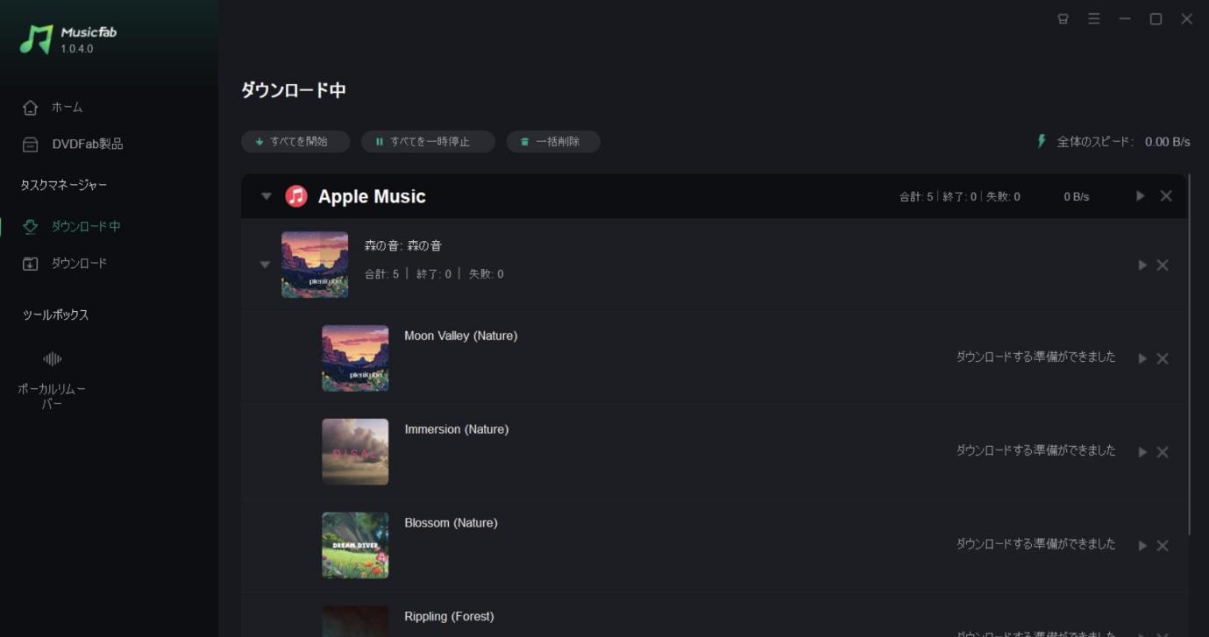Screen dimensions: 1209x637
Task: Click the タスクマネージャー section label
Action: (x=64, y=185)
